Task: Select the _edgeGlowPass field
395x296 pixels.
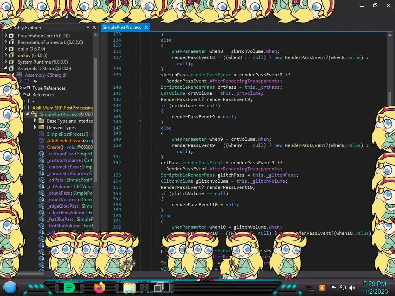Action: [x=70, y=206]
